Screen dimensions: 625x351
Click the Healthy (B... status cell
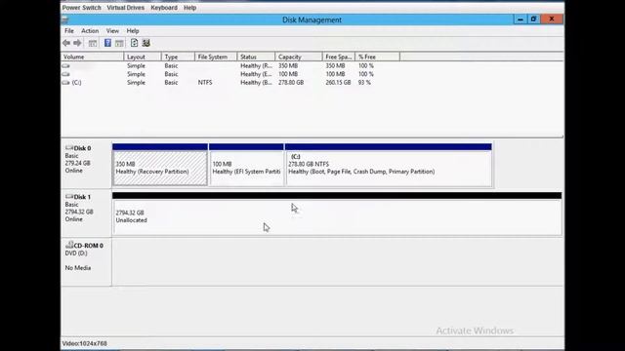(256, 82)
